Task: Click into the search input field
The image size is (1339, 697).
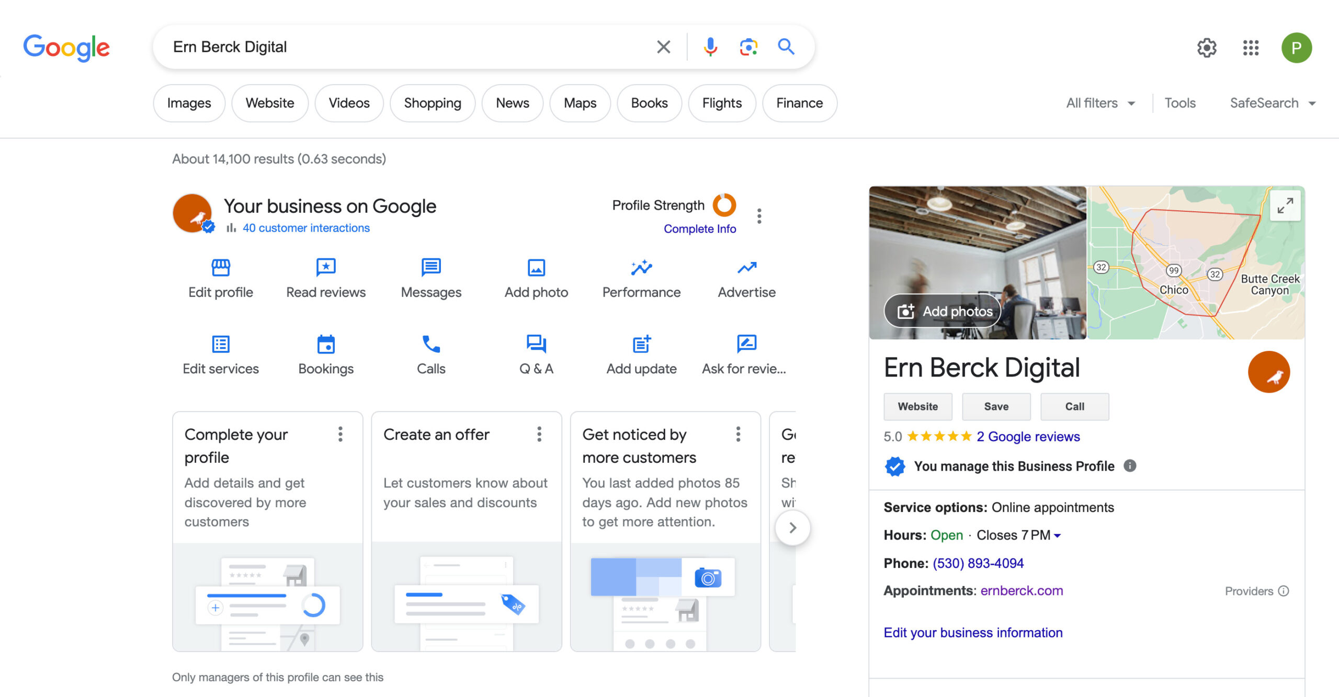Action: click(x=408, y=47)
